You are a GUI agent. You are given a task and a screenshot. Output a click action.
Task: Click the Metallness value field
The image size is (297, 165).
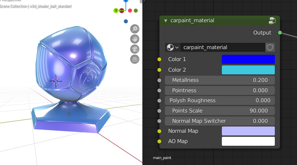[220, 80]
